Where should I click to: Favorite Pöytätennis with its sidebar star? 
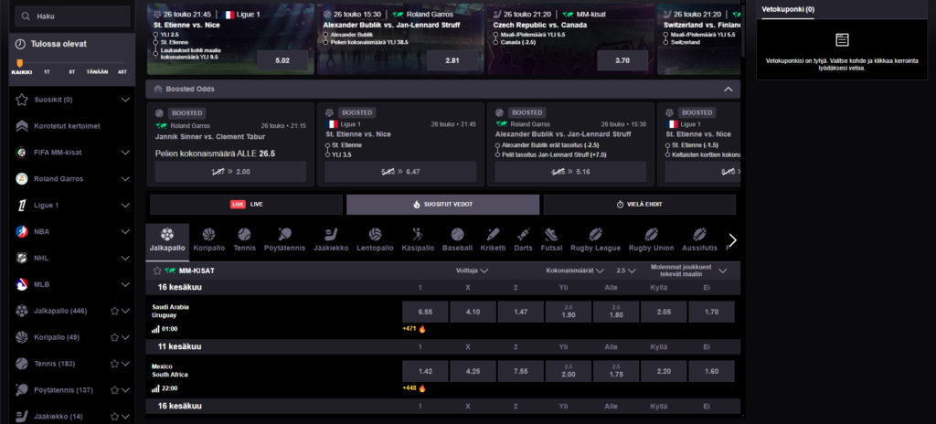[x=114, y=390]
